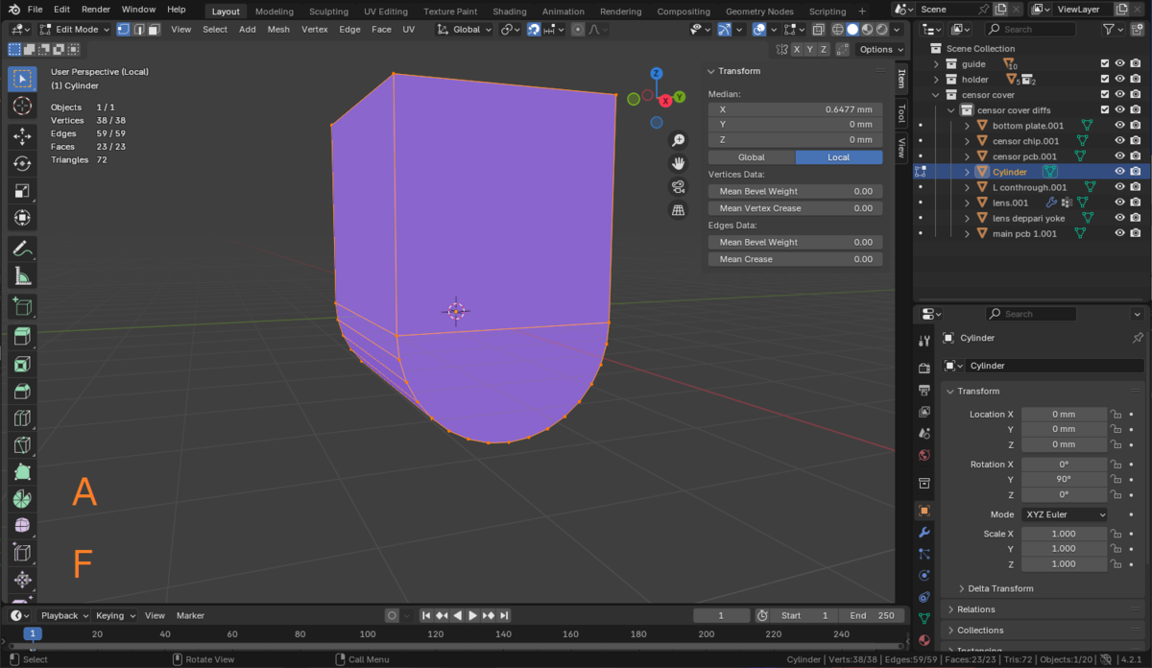Screen dimensions: 1152x668
Task: Open the Object Data mesh properties tab
Action: (x=924, y=619)
